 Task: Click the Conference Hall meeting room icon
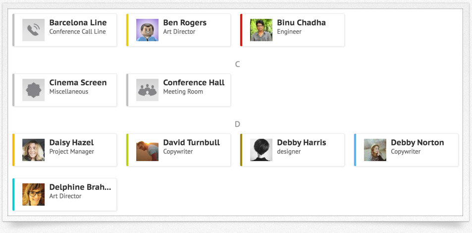[147, 90]
